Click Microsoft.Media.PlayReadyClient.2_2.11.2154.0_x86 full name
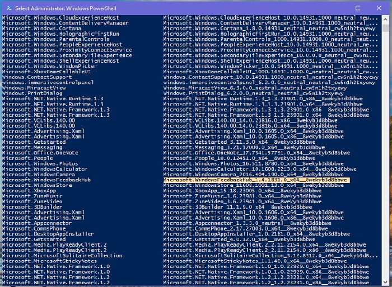 tap(264, 250)
